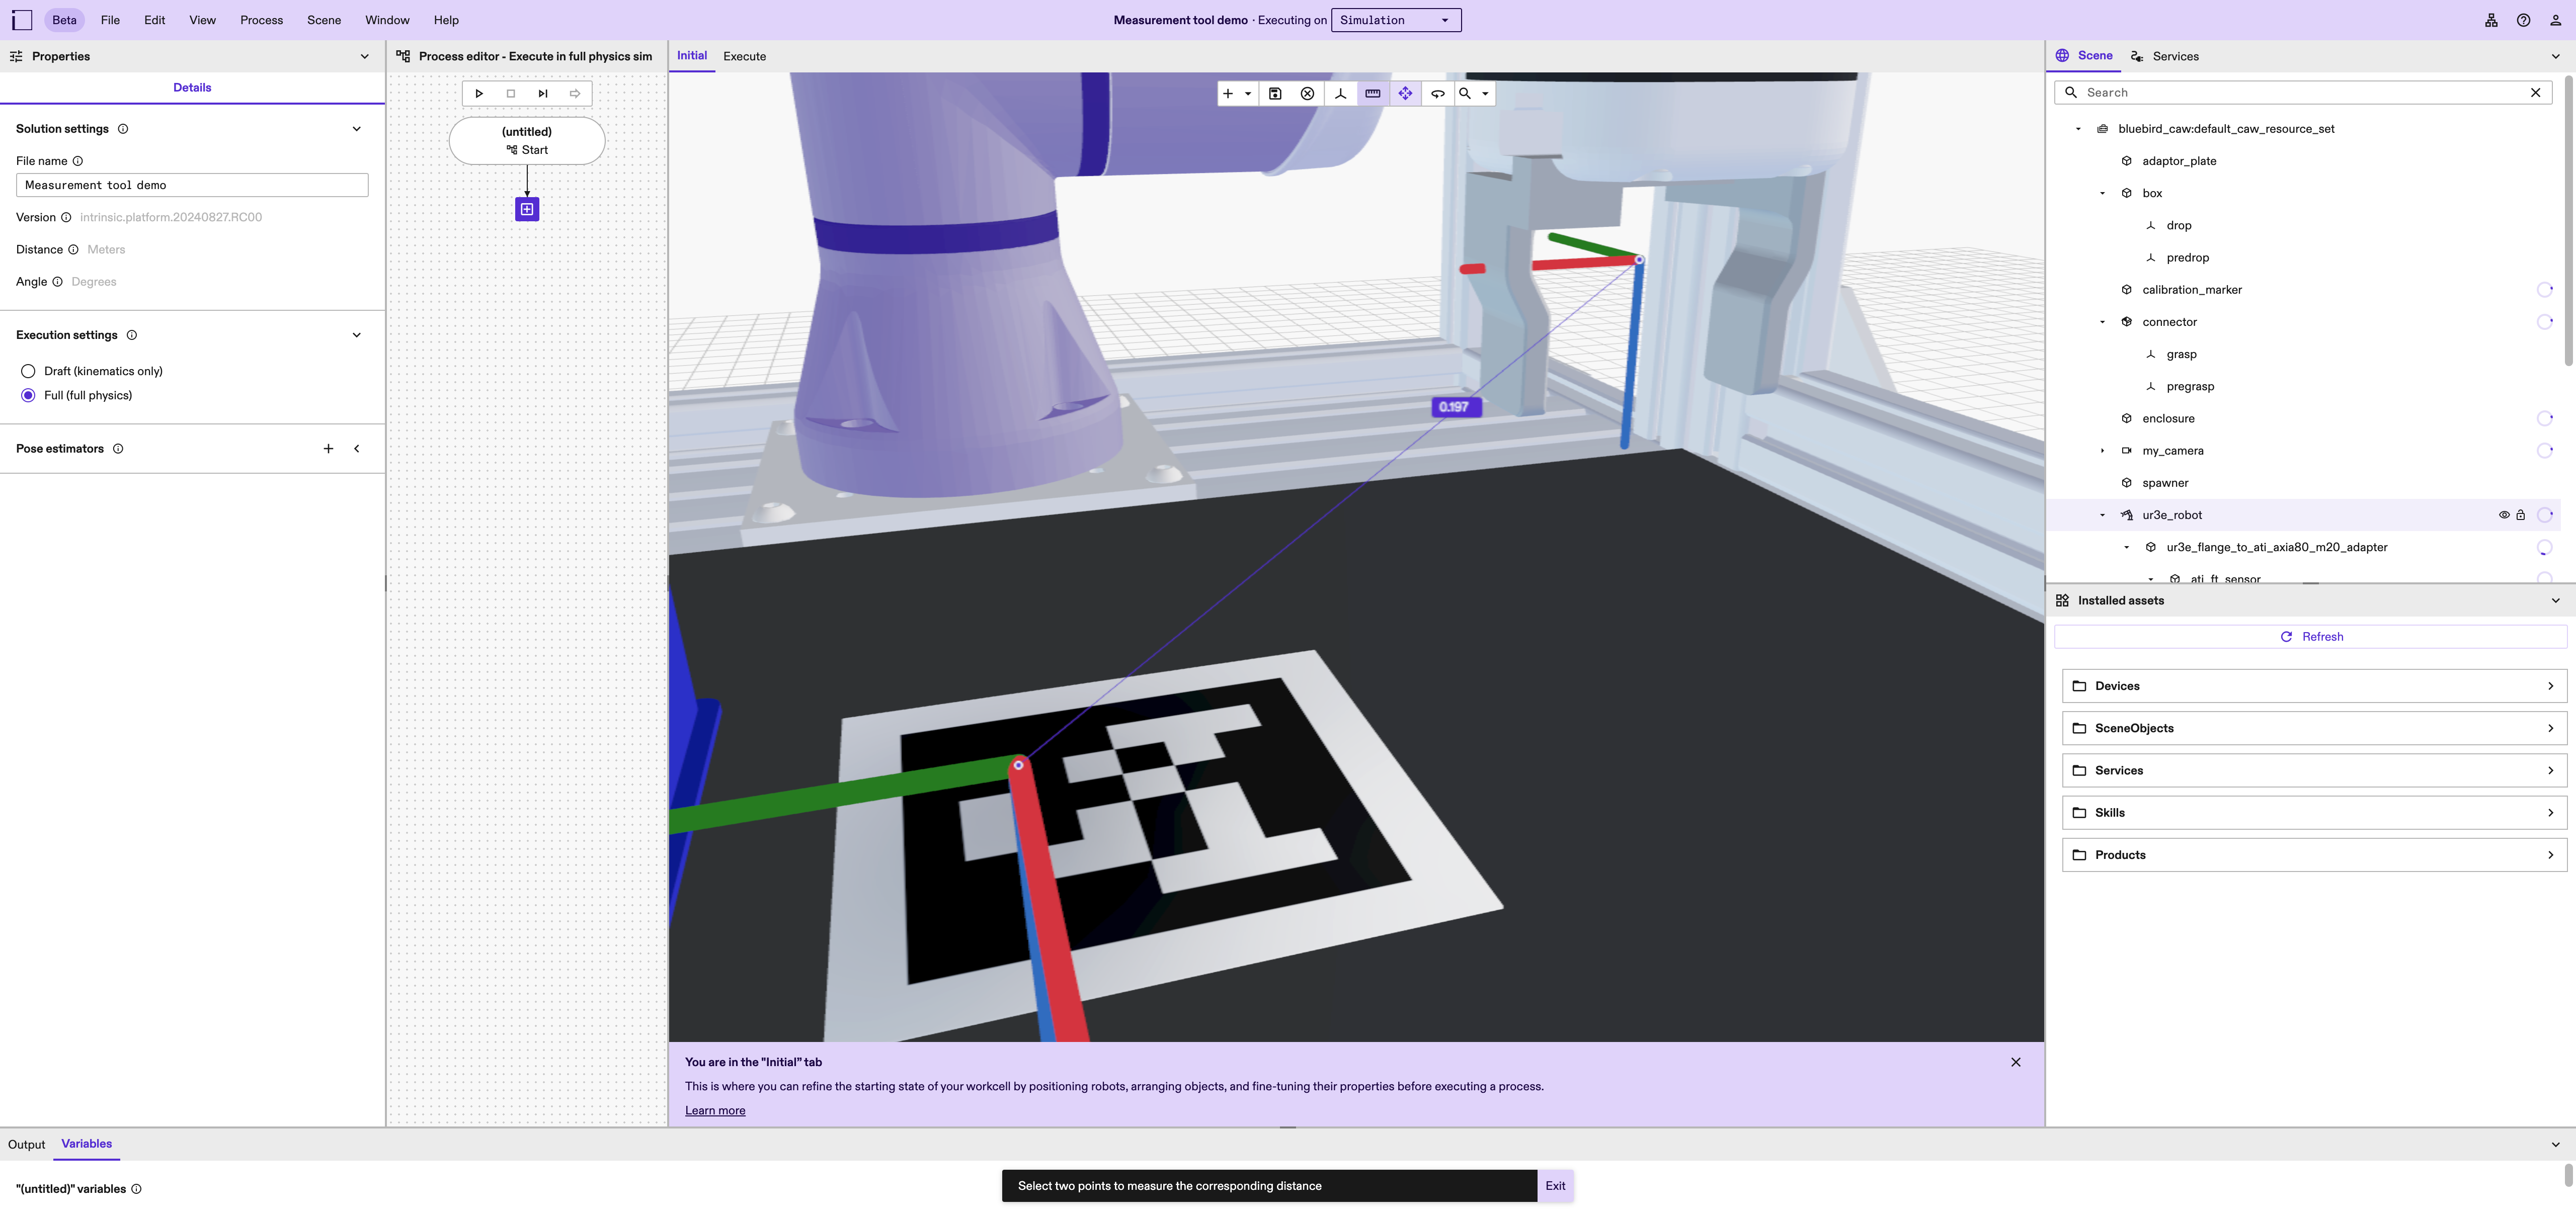
Task: Select the orbit rotate view tool
Action: tap(1437, 93)
